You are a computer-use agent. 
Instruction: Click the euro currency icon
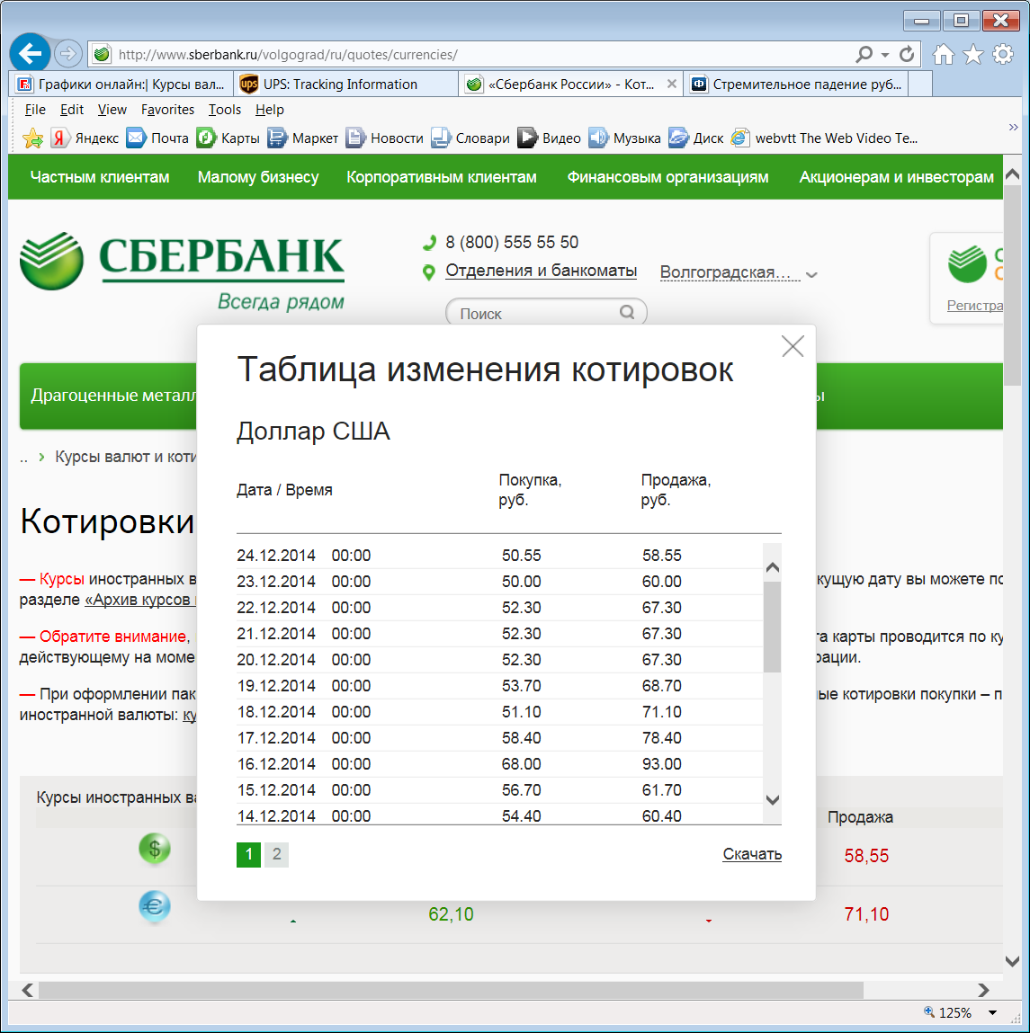[154, 906]
